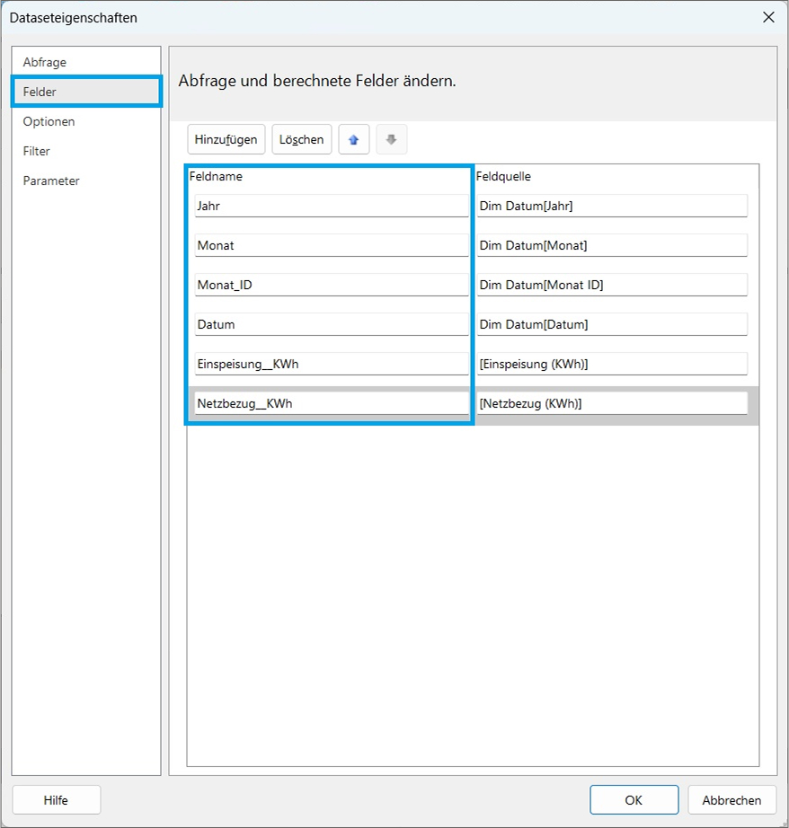The image size is (789, 828).
Task: Open Hilfe for this dialog
Action: 56,799
